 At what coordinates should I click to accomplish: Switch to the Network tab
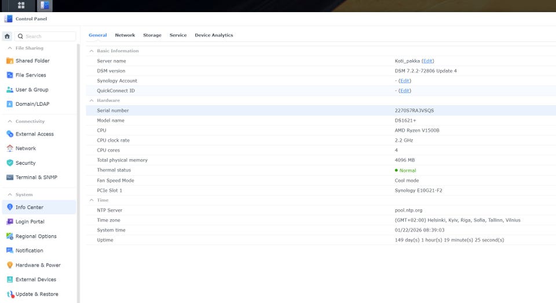tap(125, 35)
